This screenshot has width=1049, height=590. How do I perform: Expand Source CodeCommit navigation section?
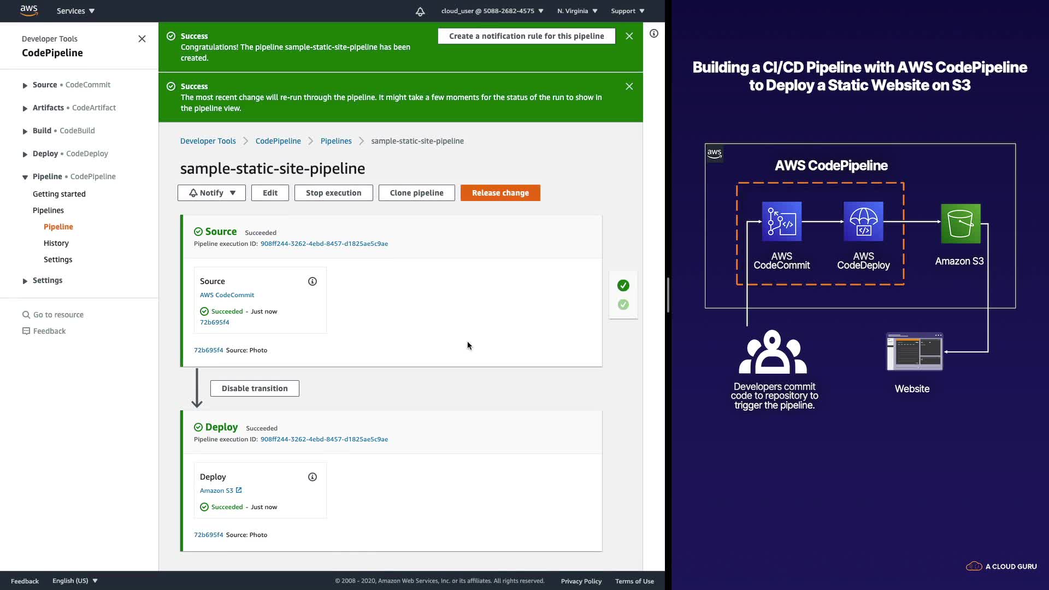point(25,85)
